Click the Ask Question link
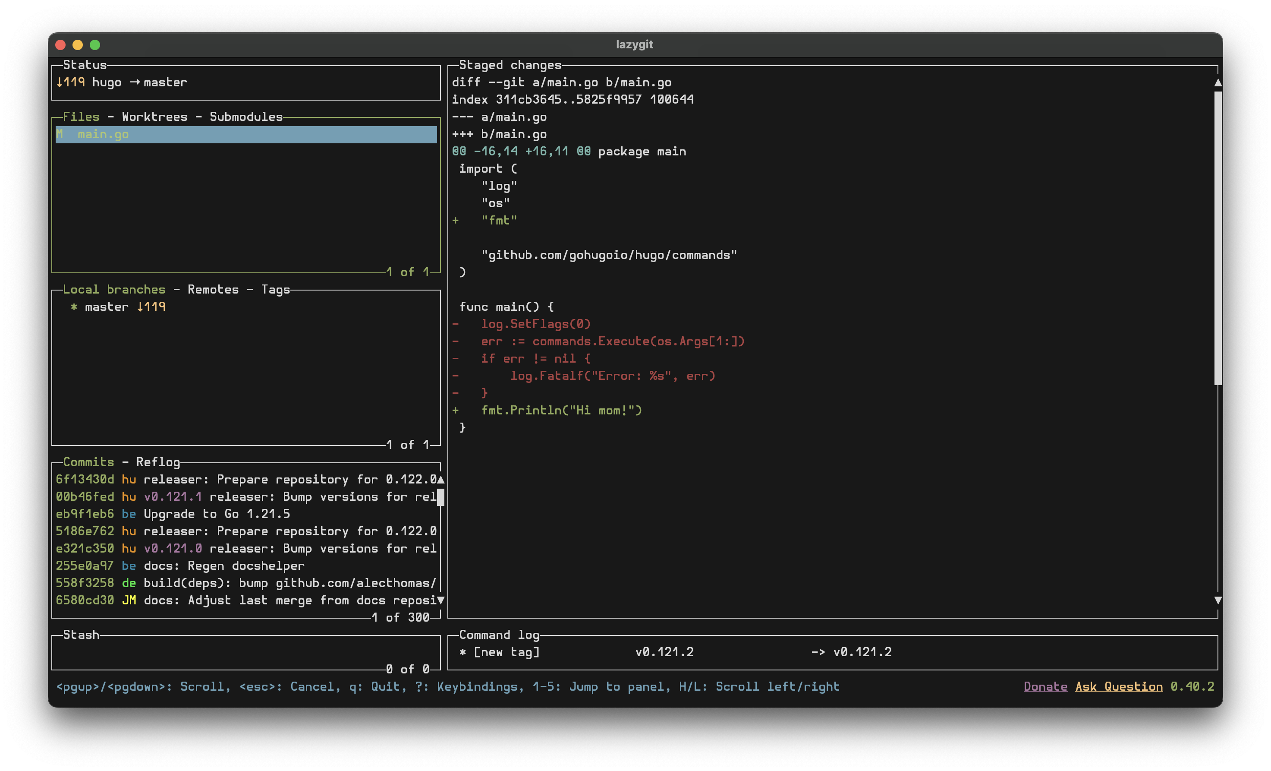The image size is (1271, 771). tap(1119, 686)
